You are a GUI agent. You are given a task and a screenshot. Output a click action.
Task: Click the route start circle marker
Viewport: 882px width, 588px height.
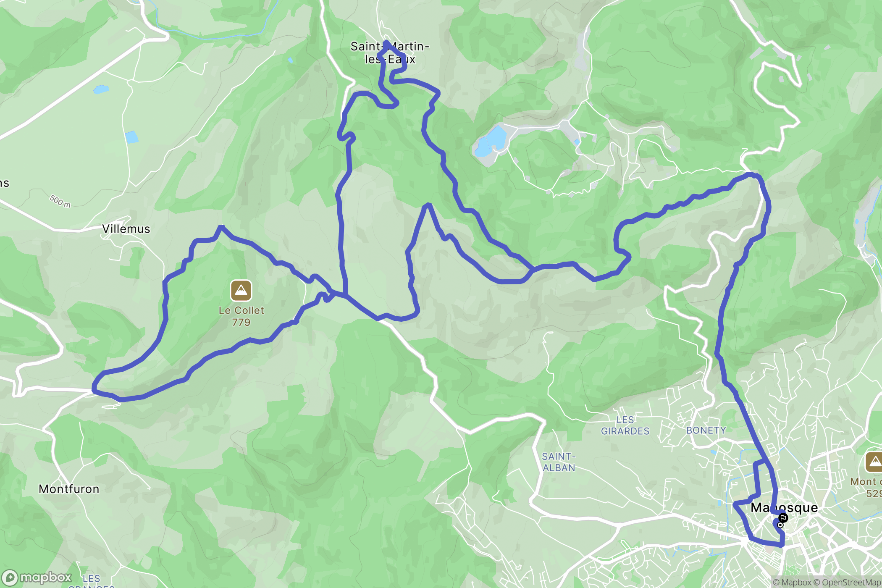780,525
